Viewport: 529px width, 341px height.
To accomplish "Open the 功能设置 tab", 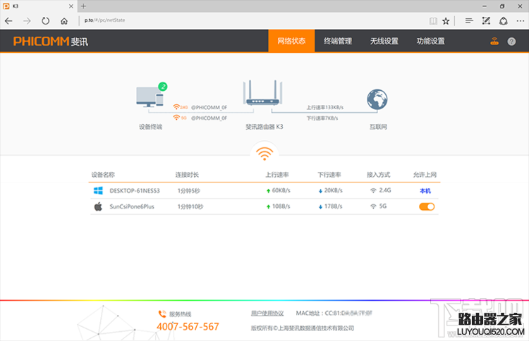I will tap(430, 41).
